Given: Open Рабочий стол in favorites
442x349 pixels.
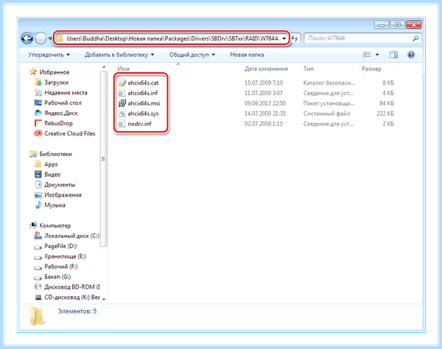Looking at the screenshot, I should [57, 103].
